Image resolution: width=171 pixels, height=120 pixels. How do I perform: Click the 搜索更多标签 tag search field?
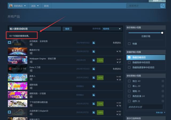[145, 107]
